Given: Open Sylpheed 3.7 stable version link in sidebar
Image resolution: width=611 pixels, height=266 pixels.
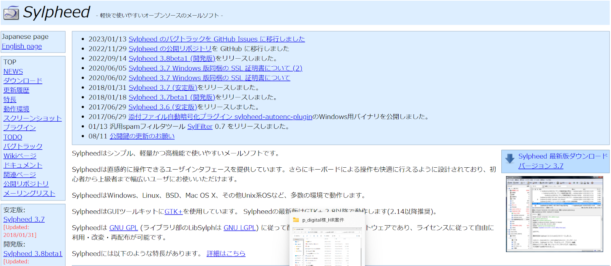Looking at the screenshot, I should pos(24,219).
